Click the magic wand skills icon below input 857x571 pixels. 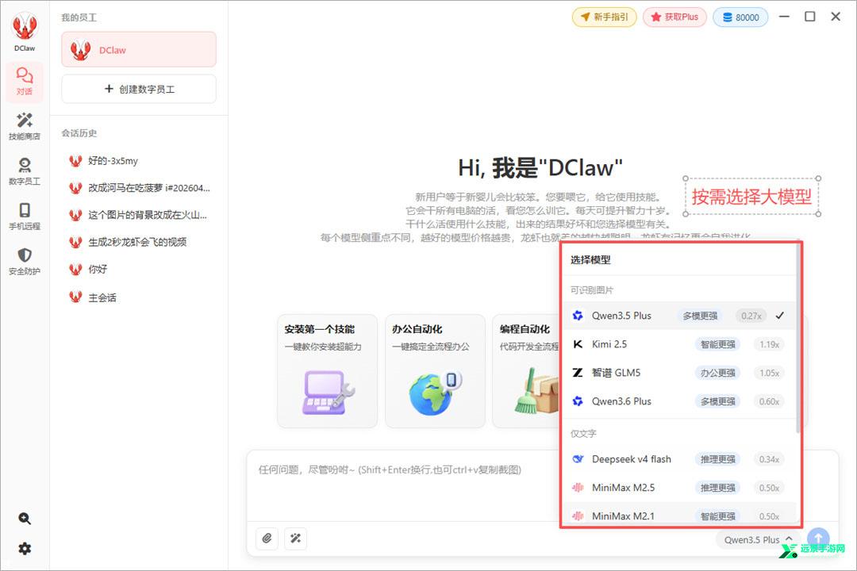pos(296,538)
